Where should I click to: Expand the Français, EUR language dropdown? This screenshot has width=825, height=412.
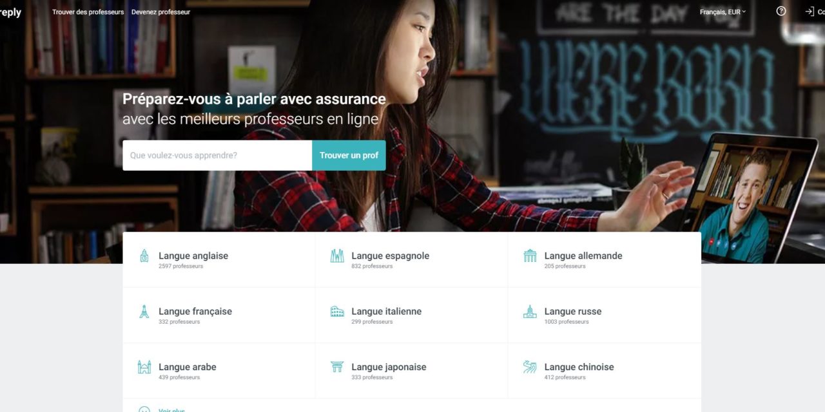(x=723, y=12)
